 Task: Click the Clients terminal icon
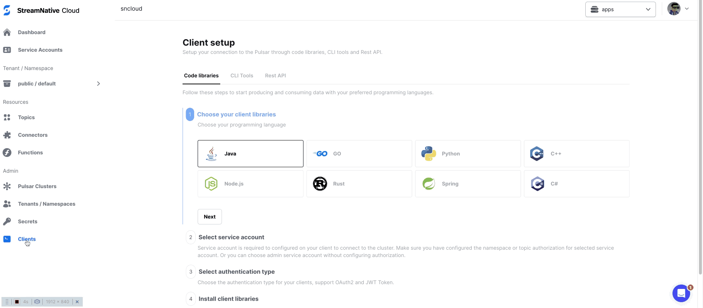[x=7, y=239]
